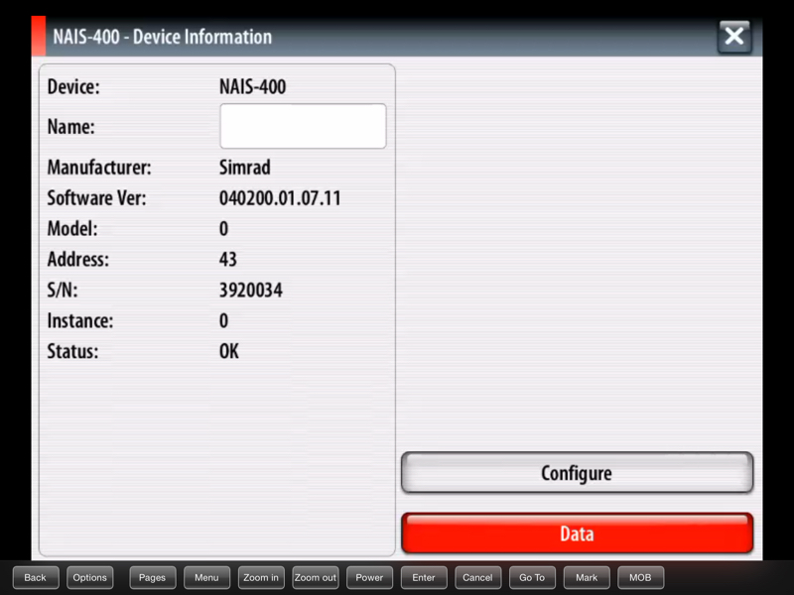Tap the Pages button
Screen dimensions: 794x595
point(153,577)
